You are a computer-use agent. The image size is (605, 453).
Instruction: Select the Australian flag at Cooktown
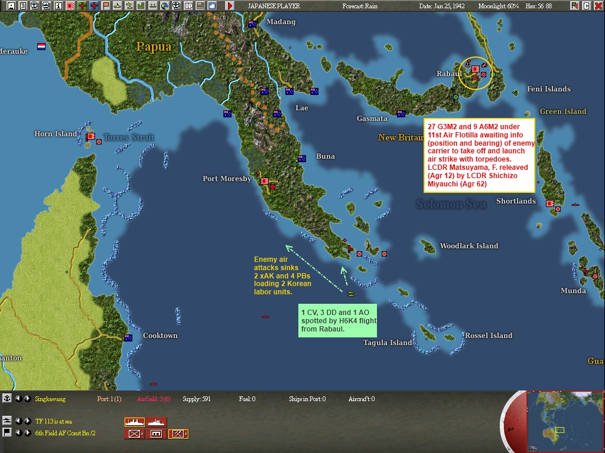[128, 338]
